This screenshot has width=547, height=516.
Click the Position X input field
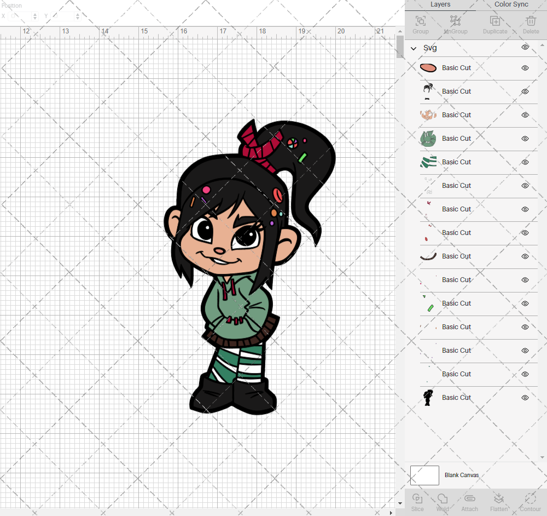coord(20,16)
